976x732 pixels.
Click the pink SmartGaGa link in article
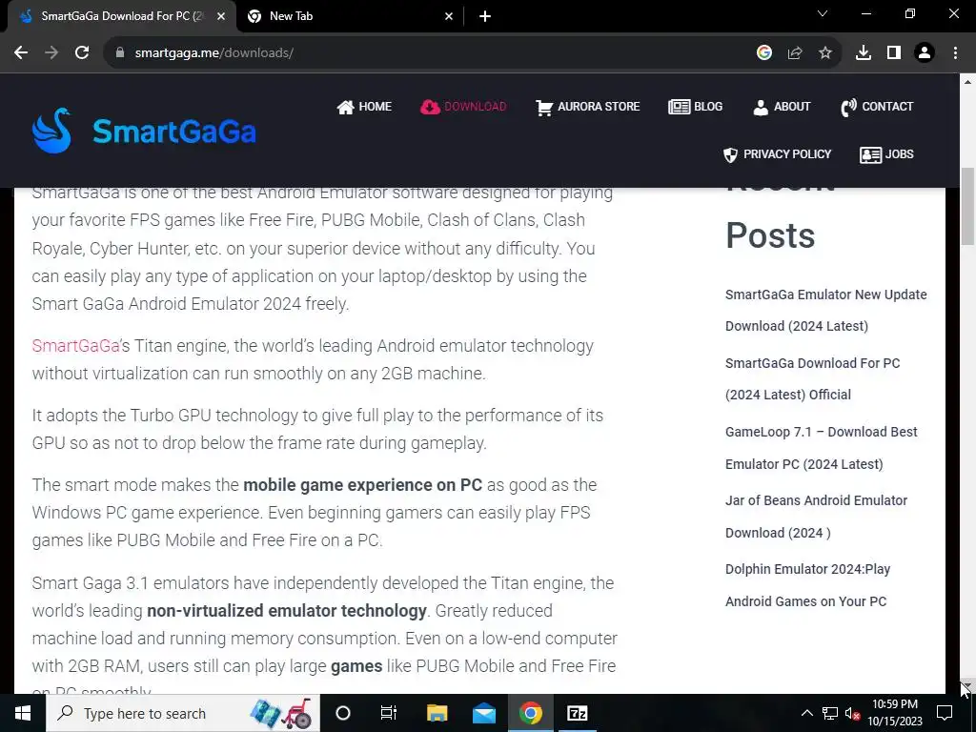75,345
